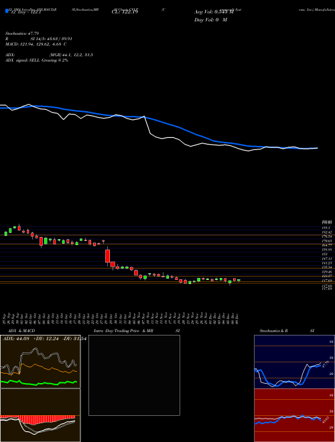Click the last date label on the x-axis

coord(239,319)
